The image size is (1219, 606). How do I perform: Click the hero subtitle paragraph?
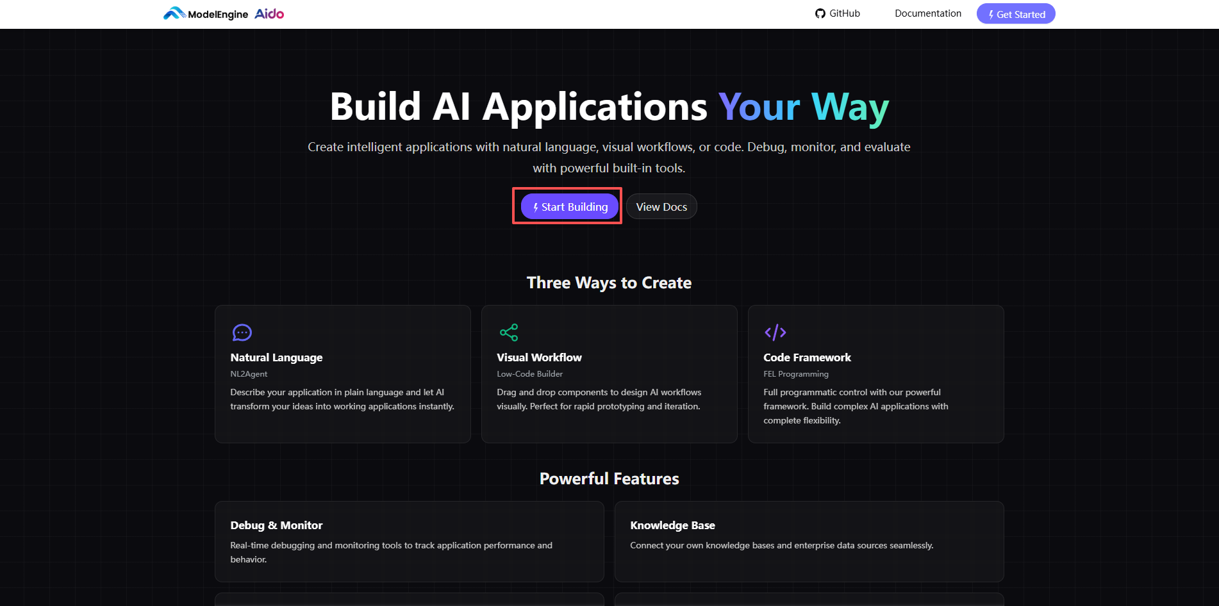[609, 158]
